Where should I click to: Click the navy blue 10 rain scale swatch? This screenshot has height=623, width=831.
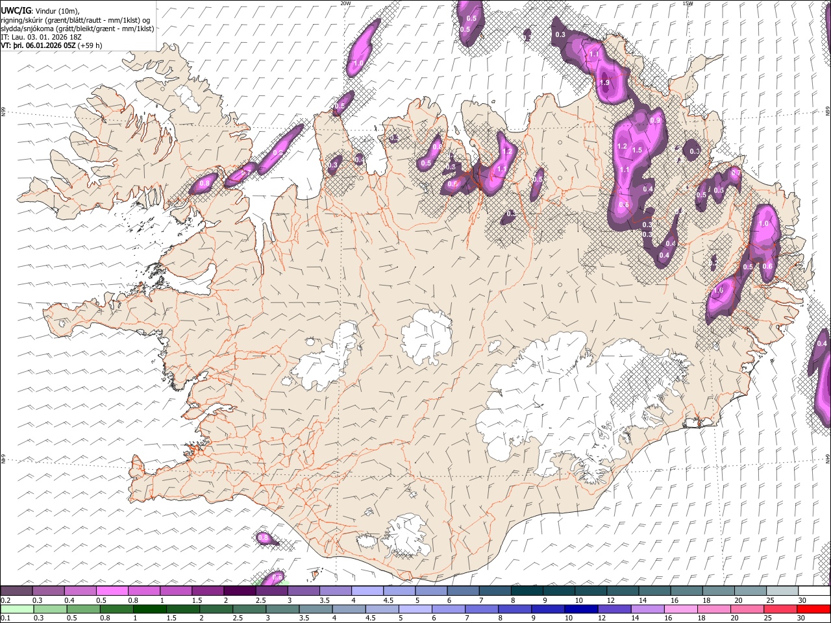coord(581,609)
